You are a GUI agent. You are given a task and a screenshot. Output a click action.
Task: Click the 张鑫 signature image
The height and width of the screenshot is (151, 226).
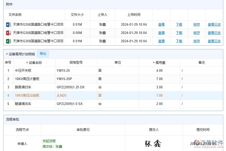(153, 144)
